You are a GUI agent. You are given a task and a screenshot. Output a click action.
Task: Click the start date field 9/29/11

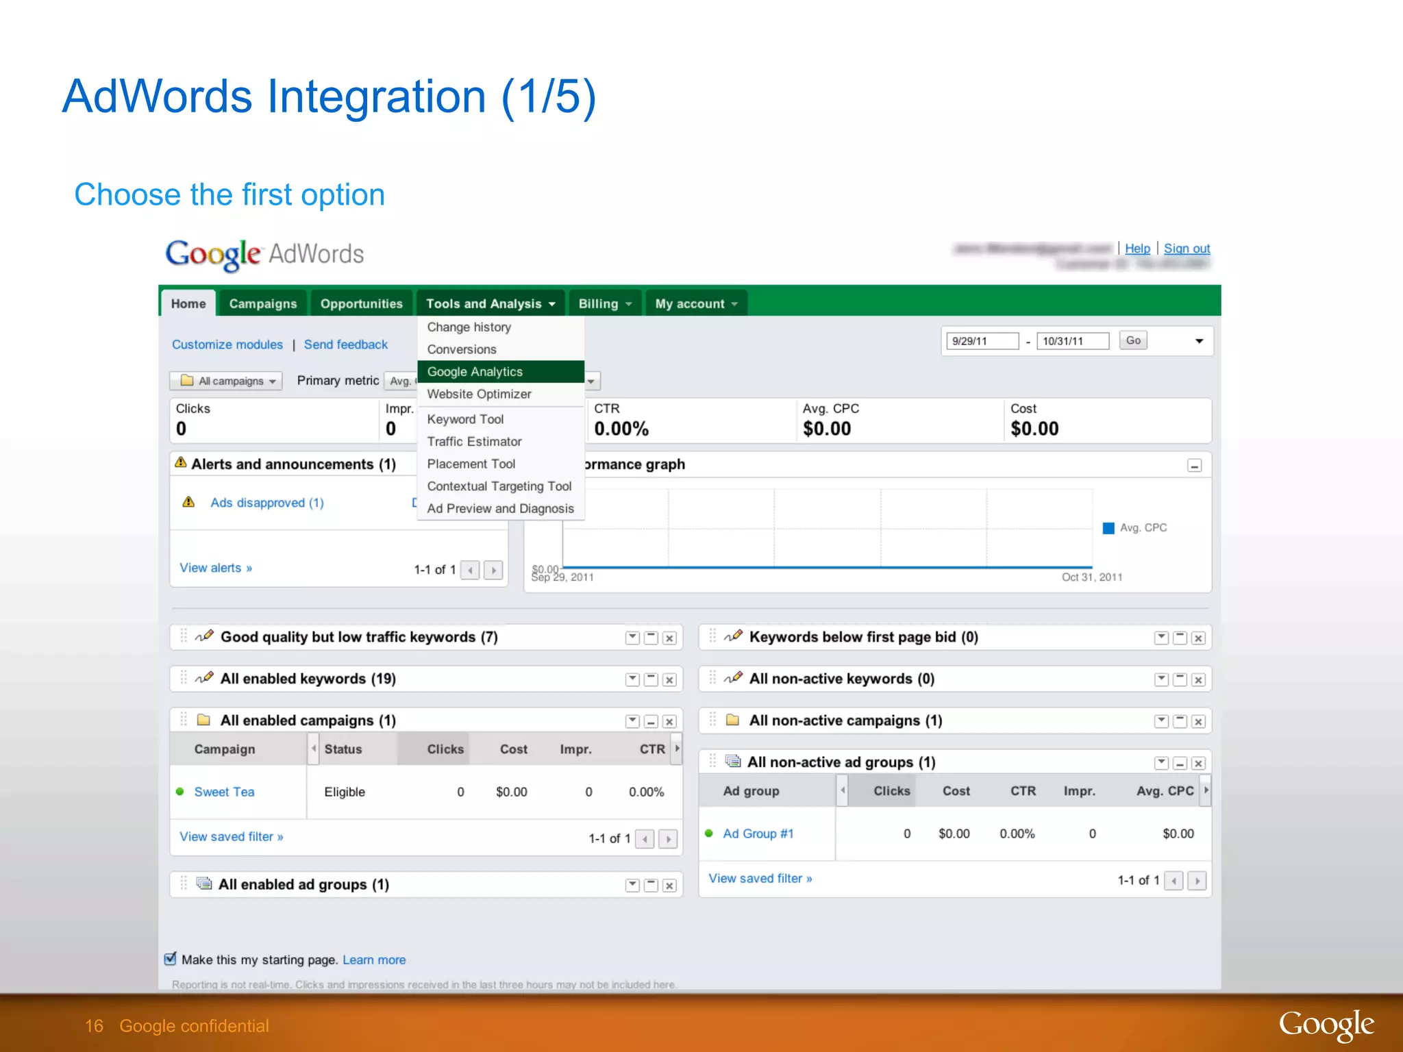click(982, 341)
